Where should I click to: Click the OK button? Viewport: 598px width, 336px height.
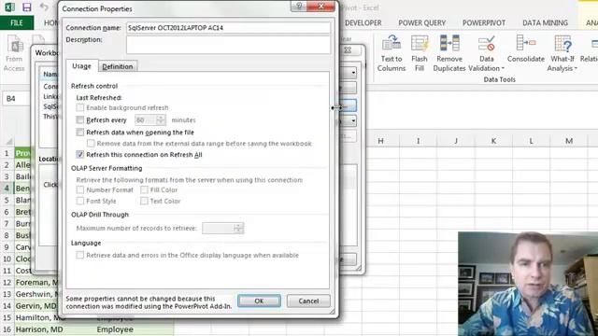click(x=259, y=301)
